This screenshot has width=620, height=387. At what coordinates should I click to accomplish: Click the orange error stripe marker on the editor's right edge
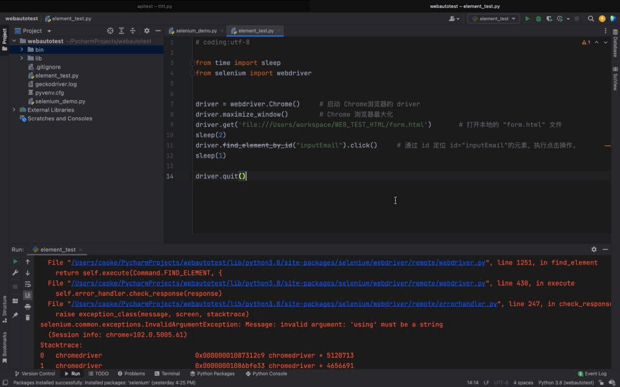tap(607, 145)
